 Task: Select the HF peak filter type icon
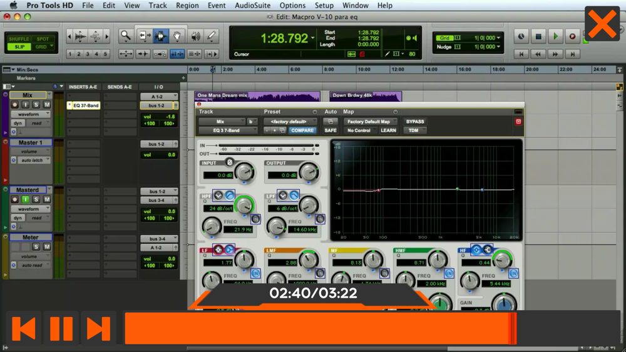click(x=476, y=250)
